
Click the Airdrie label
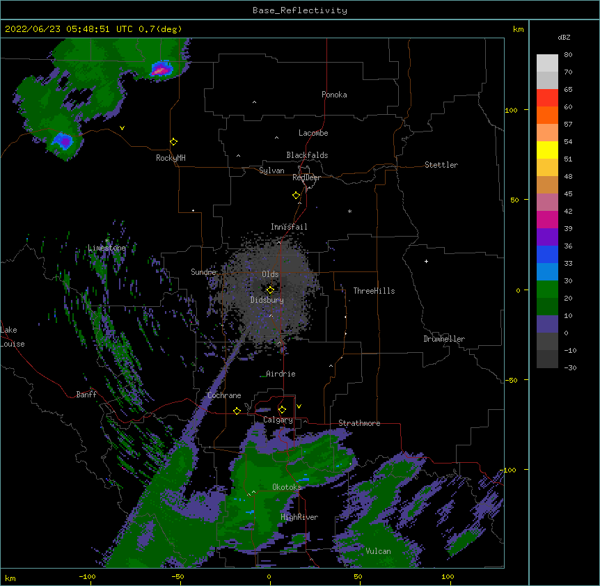[281, 374]
